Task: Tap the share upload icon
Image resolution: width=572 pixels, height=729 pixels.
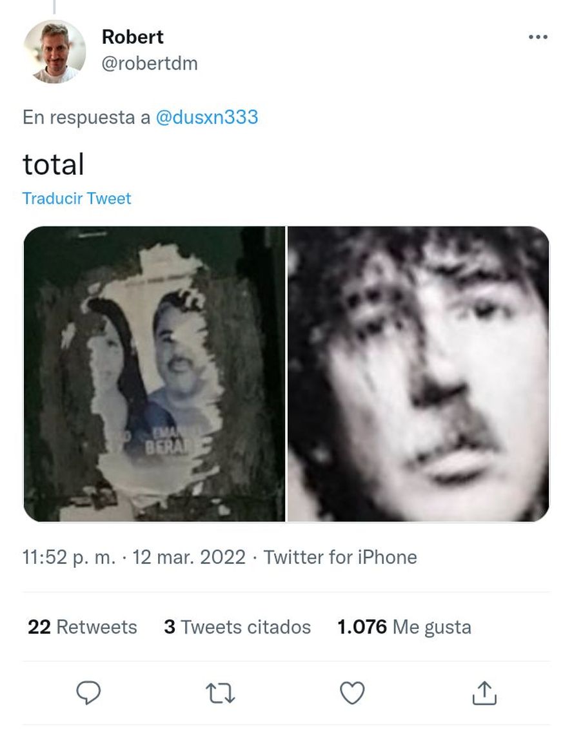Action: pos(484,693)
